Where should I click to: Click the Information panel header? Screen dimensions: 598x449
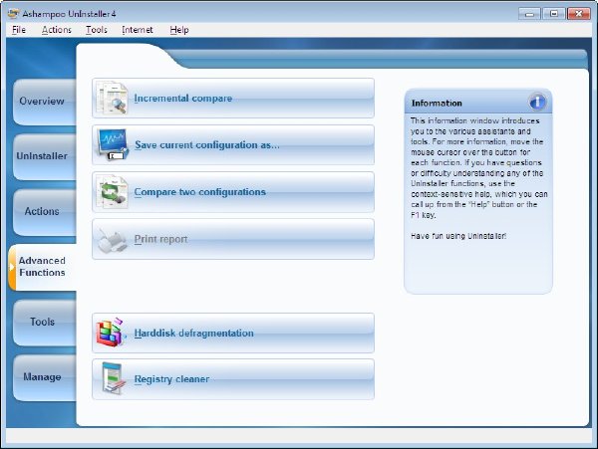[x=478, y=103]
